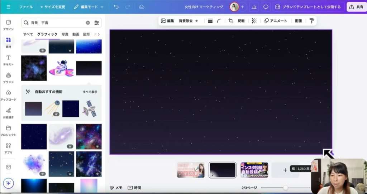This screenshot has height=194, width=367.
Task: Expand 自動おすすめ機能 via すべて表示
Action: (x=90, y=92)
